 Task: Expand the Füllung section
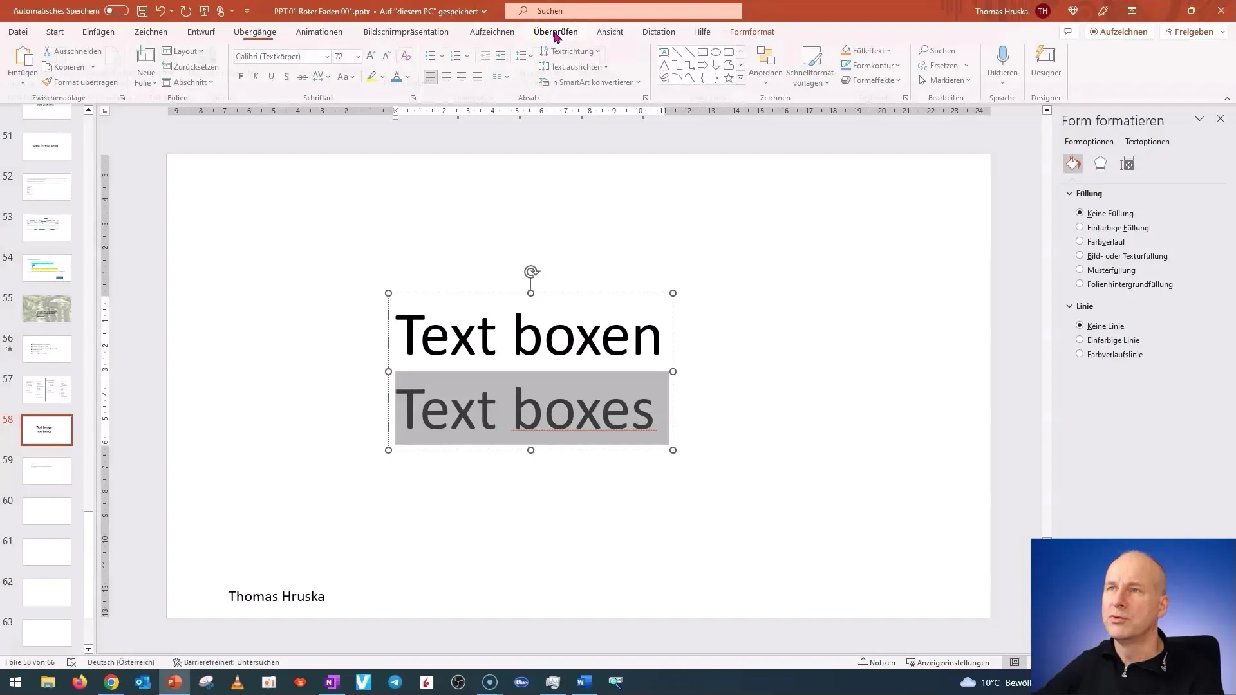coord(1071,192)
